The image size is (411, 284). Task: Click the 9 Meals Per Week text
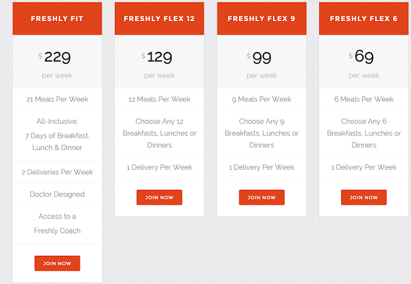[x=261, y=99]
